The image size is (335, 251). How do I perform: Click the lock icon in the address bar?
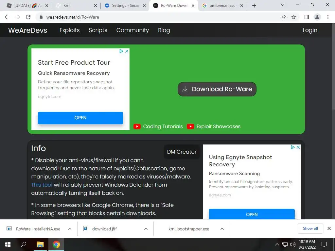pos(41,17)
